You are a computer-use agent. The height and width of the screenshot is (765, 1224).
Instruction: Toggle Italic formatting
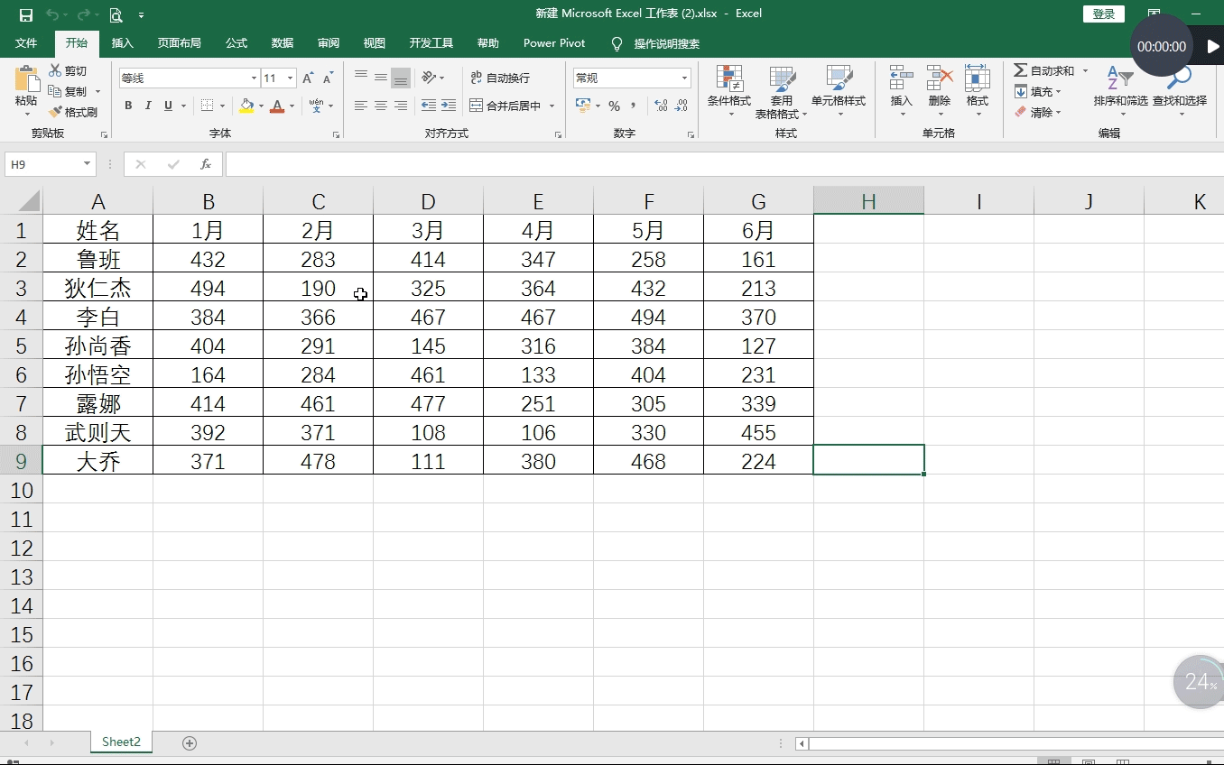(x=148, y=106)
